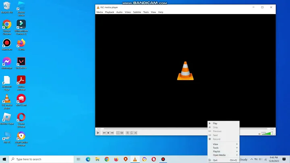290x163 pixels.
Task: Click the VLC cone icon in title bar
Action: point(98,7)
